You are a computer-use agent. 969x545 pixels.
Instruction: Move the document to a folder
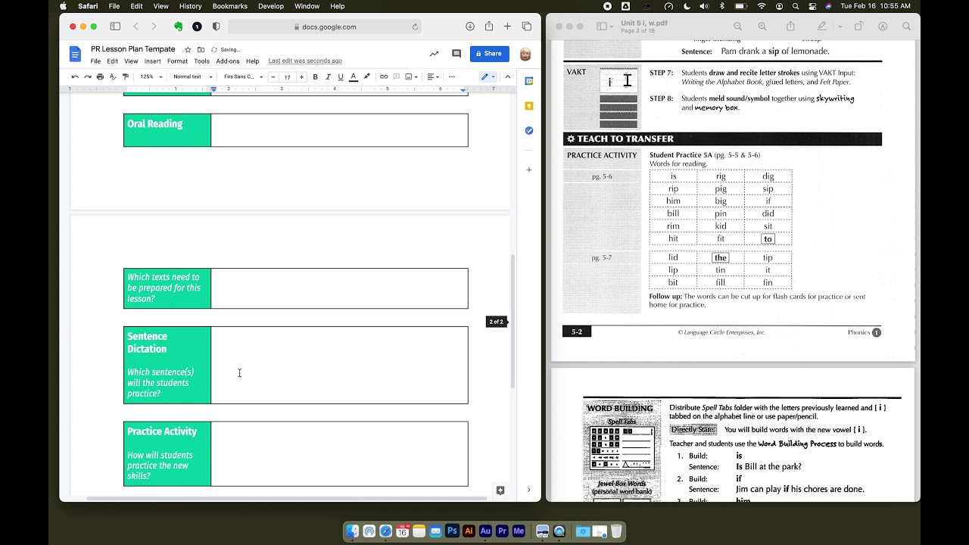201,50
